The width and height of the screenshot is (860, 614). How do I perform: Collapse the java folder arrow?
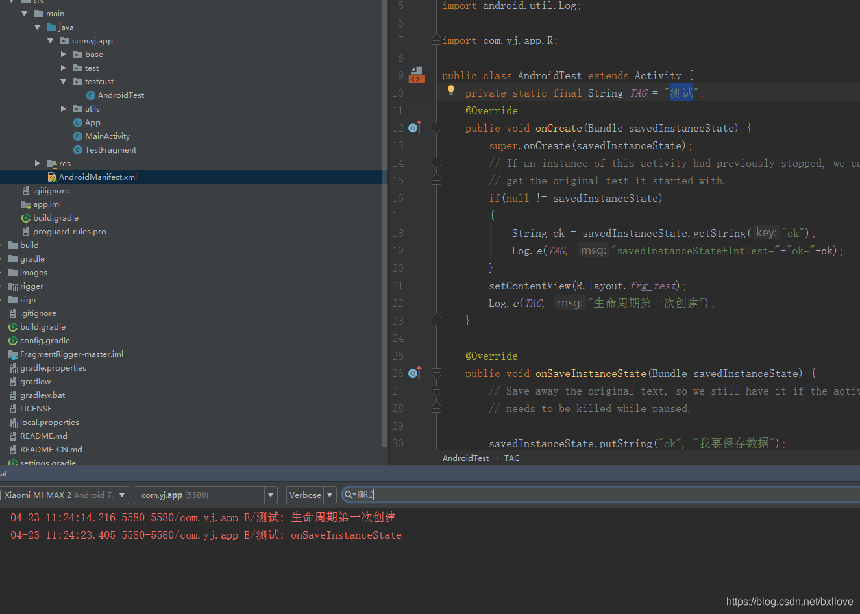pyautogui.click(x=38, y=27)
